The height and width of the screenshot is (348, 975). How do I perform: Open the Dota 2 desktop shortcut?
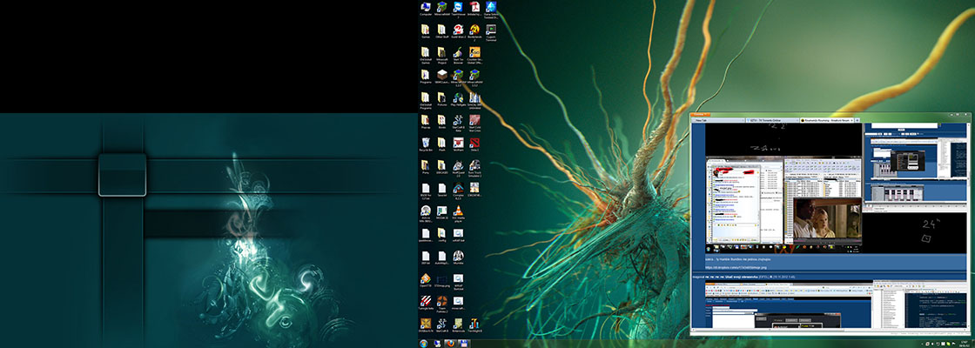(x=474, y=142)
